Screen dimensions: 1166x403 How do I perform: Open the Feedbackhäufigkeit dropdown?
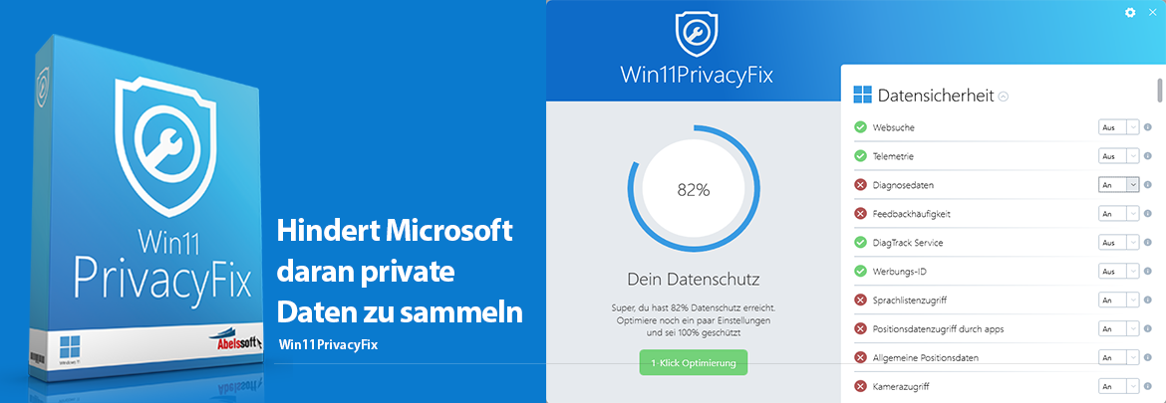(x=1118, y=214)
